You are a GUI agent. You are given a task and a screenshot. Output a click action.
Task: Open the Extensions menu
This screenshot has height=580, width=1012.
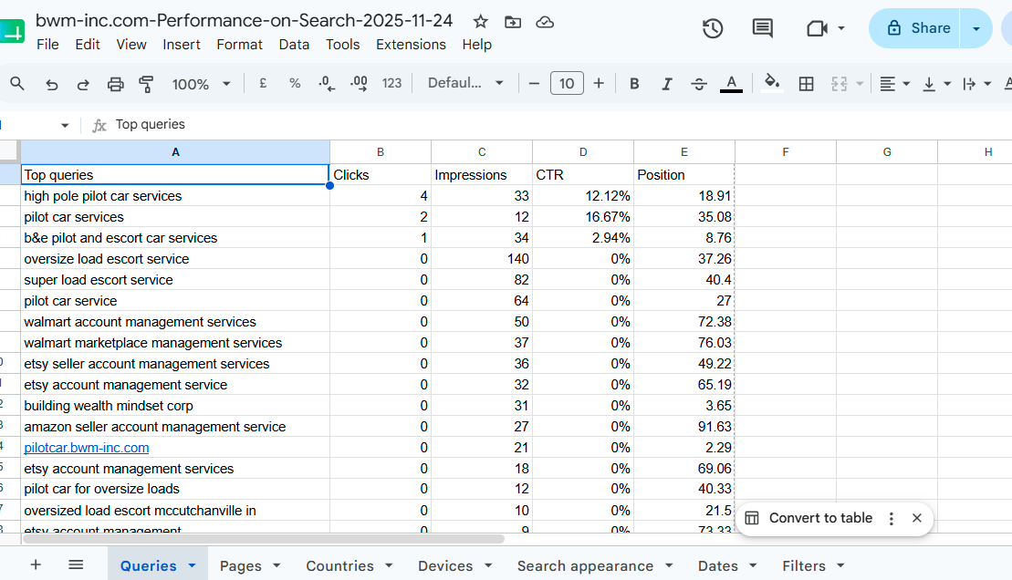[x=412, y=45]
